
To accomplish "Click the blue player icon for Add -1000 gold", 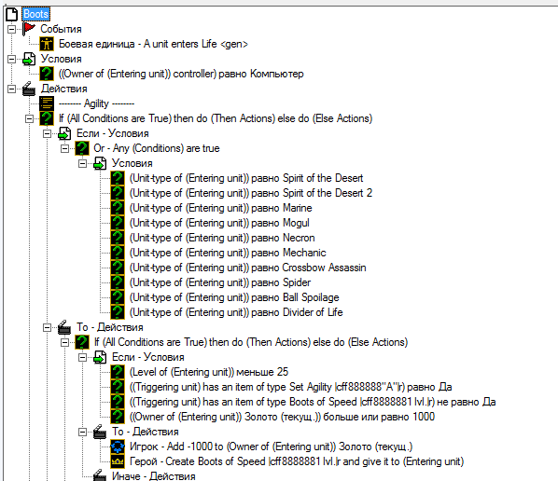I will point(118,447).
